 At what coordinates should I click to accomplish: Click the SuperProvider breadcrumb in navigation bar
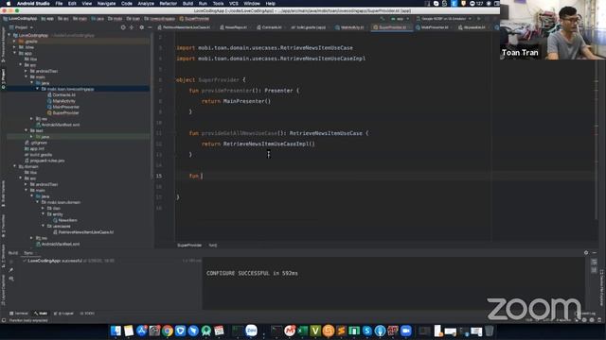coord(194,19)
